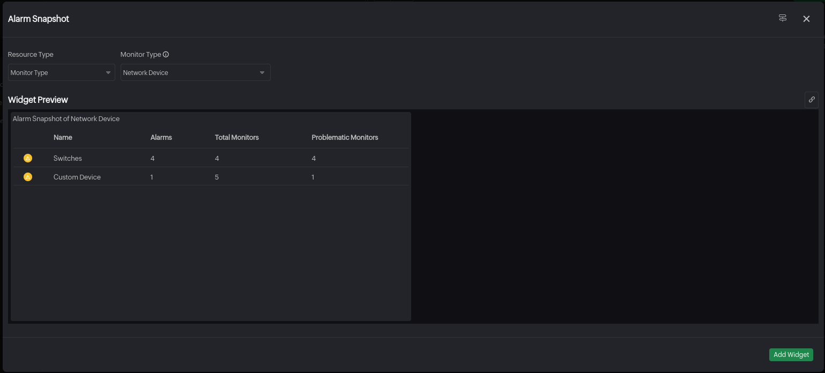Viewport: 825px width, 373px height.
Task: Open the widget layout settings icon top right
Action: click(782, 18)
